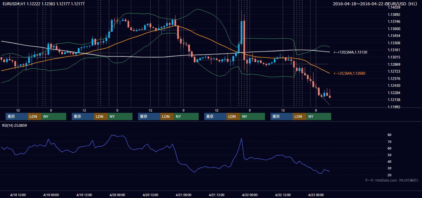Select the 4/22 12:00 date label

(283, 195)
